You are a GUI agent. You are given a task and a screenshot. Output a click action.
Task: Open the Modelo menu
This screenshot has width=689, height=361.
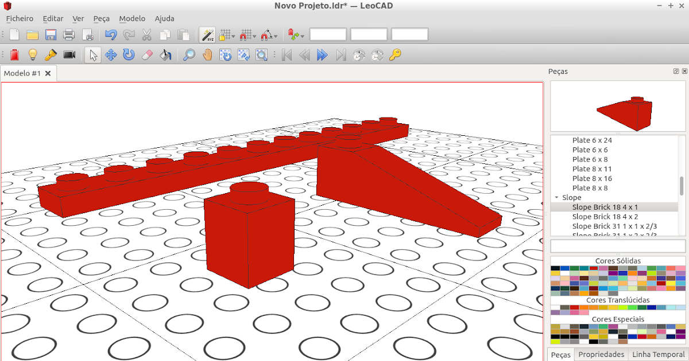132,18
